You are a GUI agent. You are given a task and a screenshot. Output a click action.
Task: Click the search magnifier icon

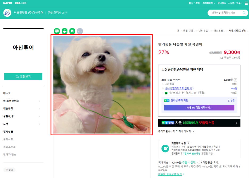pos(244,13)
